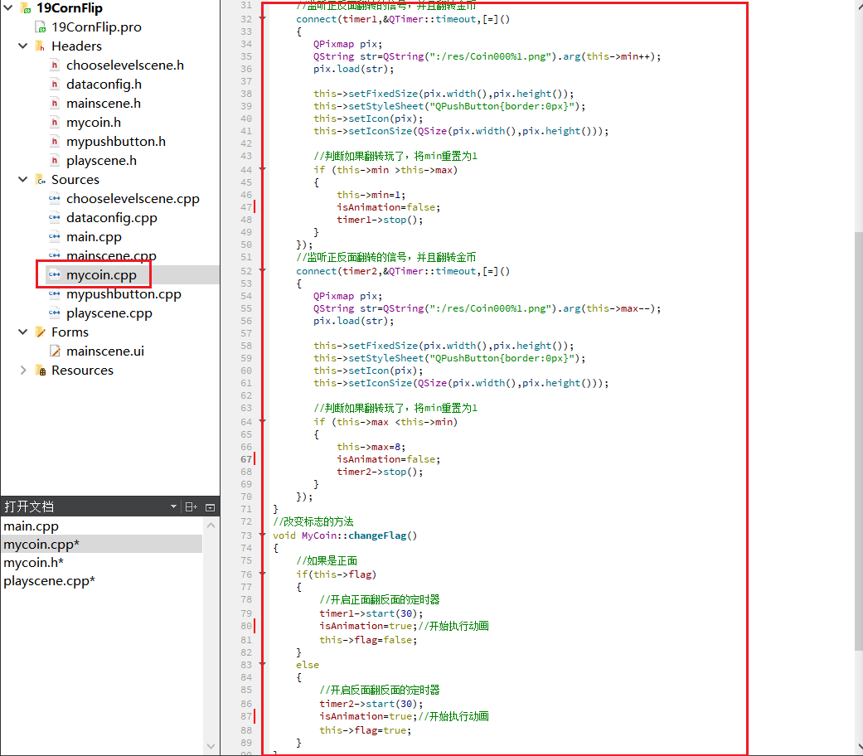Open mypushbutton.cpp source

(x=124, y=293)
